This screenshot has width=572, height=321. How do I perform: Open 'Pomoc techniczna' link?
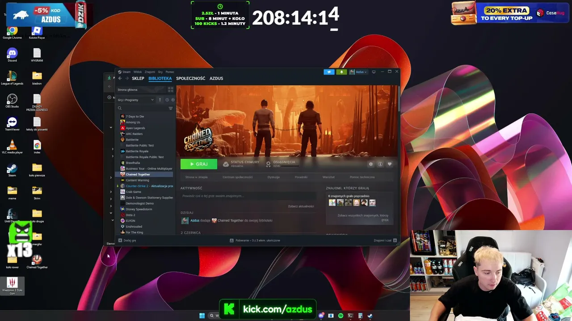[x=362, y=177]
